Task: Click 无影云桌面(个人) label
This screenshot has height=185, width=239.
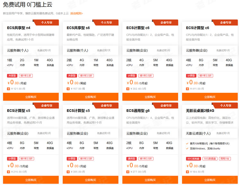Action: [198, 134]
